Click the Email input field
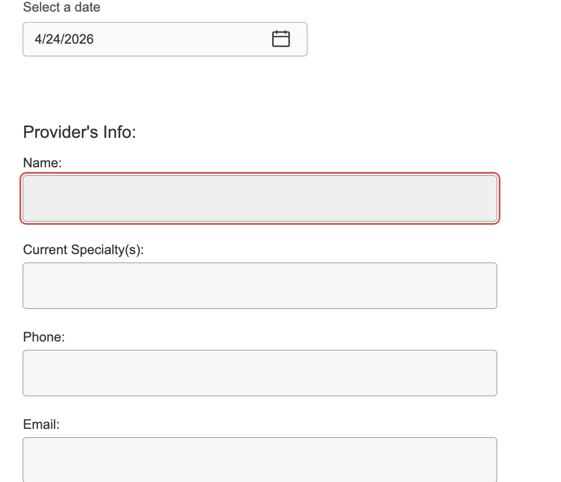The image size is (561, 482). pos(260,460)
